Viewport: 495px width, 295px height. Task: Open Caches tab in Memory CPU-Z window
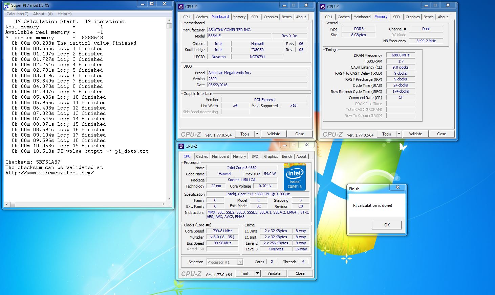343,17
